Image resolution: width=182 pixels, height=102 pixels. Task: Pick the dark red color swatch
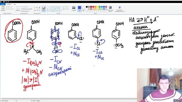coord(91,7)
